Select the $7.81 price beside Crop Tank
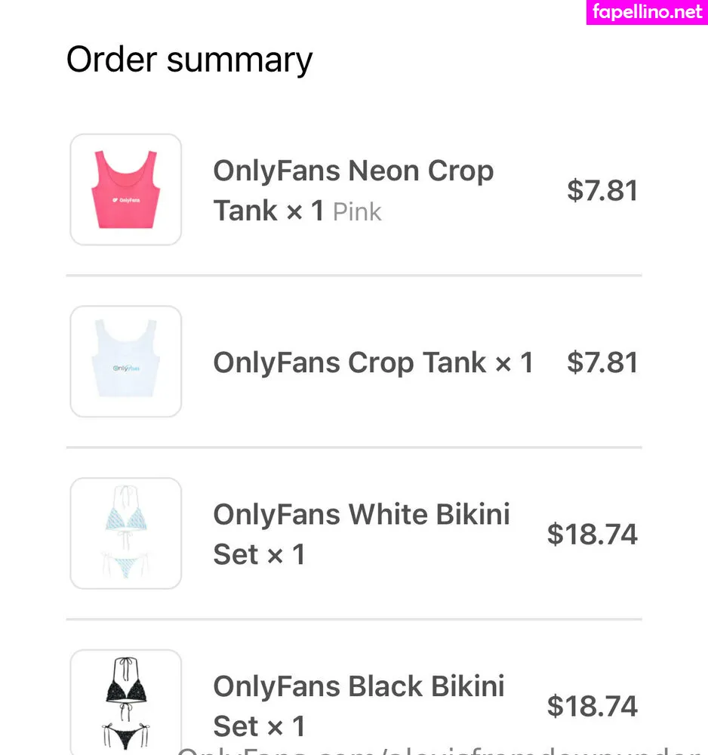This screenshot has height=755, width=708. click(x=602, y=362)
